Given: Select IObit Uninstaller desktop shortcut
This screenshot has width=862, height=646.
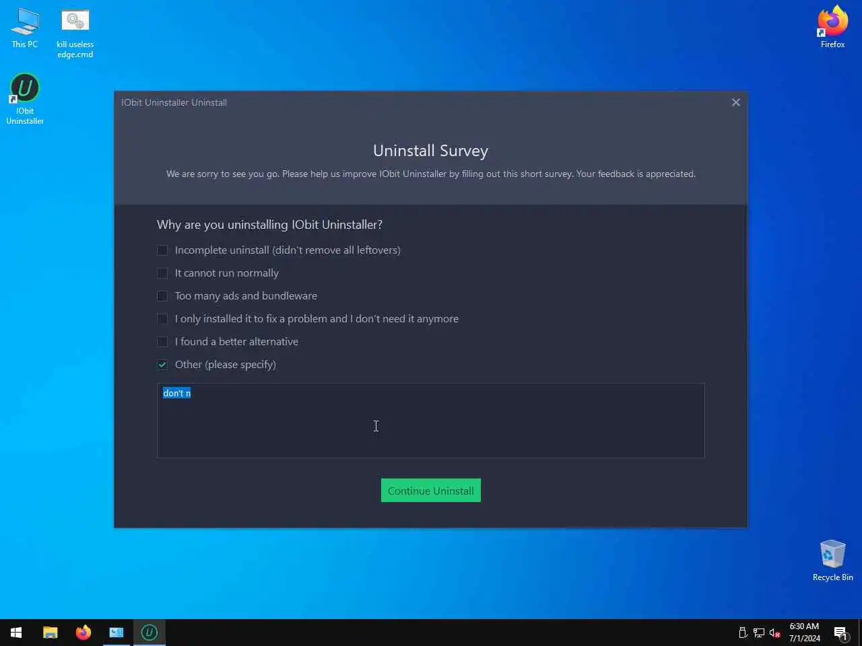Looking at the screenshot, I should tap(25, 100).
